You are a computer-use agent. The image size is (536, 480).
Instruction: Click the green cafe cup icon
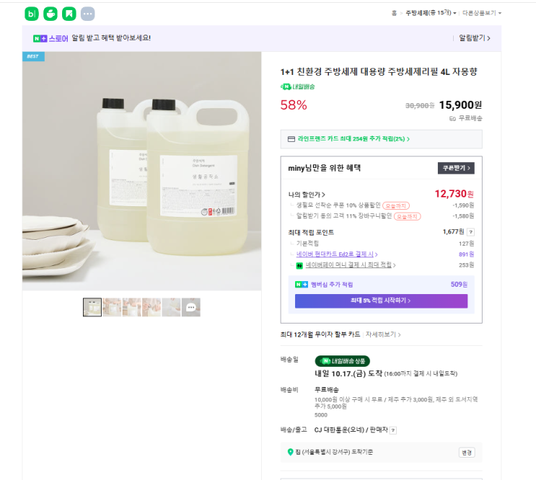[x=50, y=14]
